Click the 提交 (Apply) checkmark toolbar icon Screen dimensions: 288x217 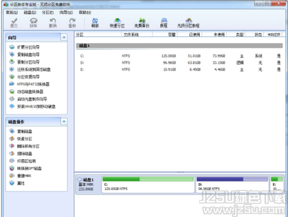tap(14, 22)
